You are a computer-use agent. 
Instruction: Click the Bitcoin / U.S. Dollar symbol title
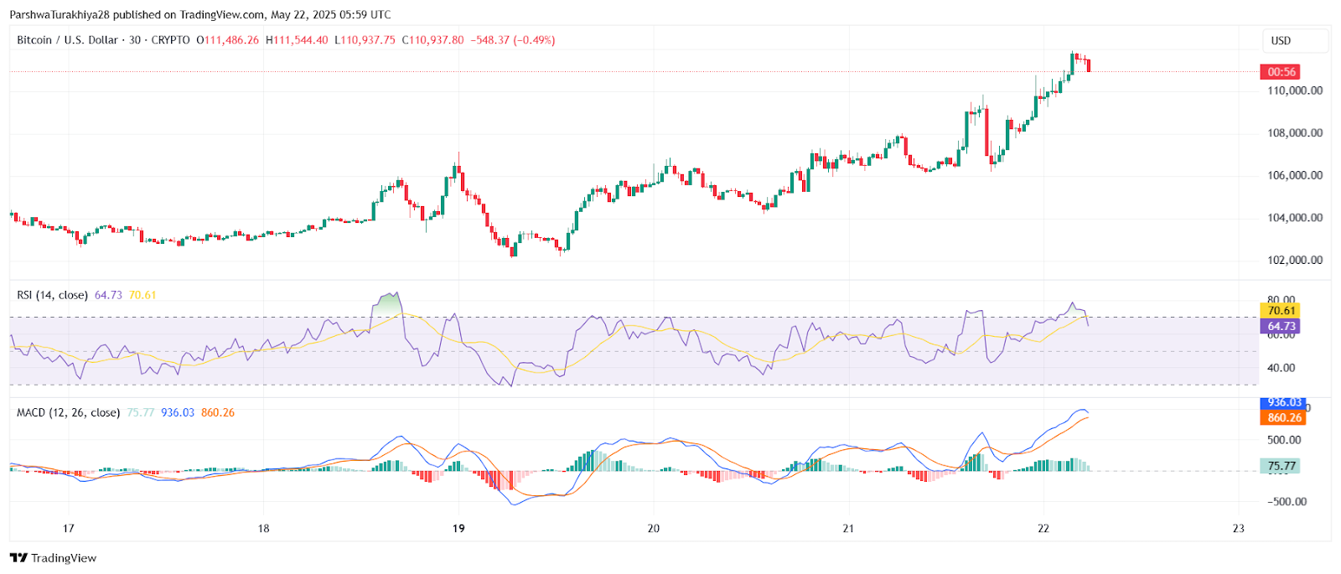68,40
